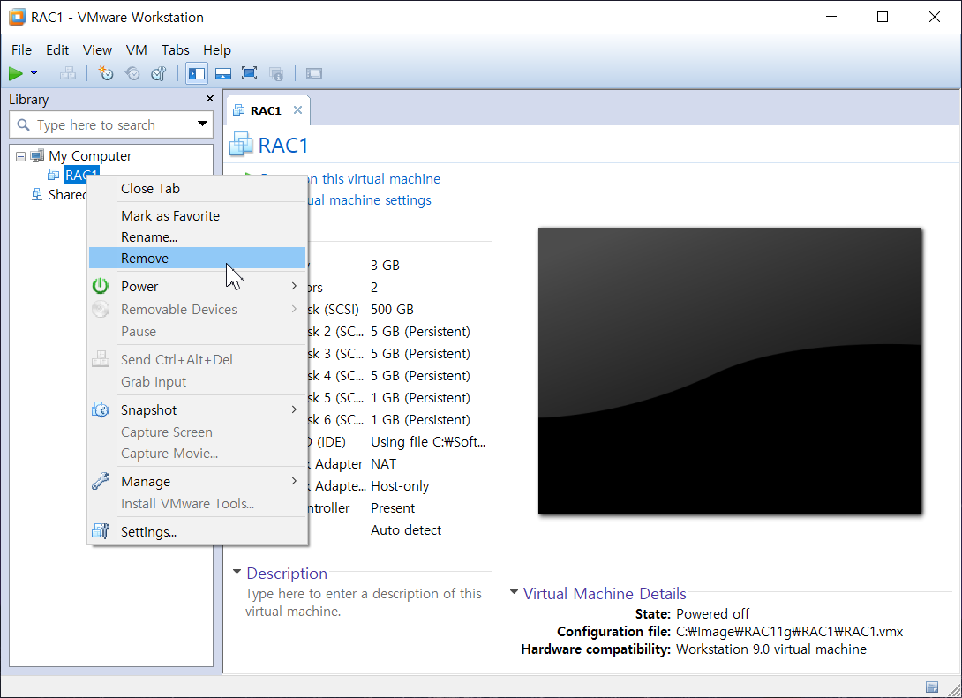Screen dimensions: 962x698
Task: Open the File menu
Action: click(21, 49)
